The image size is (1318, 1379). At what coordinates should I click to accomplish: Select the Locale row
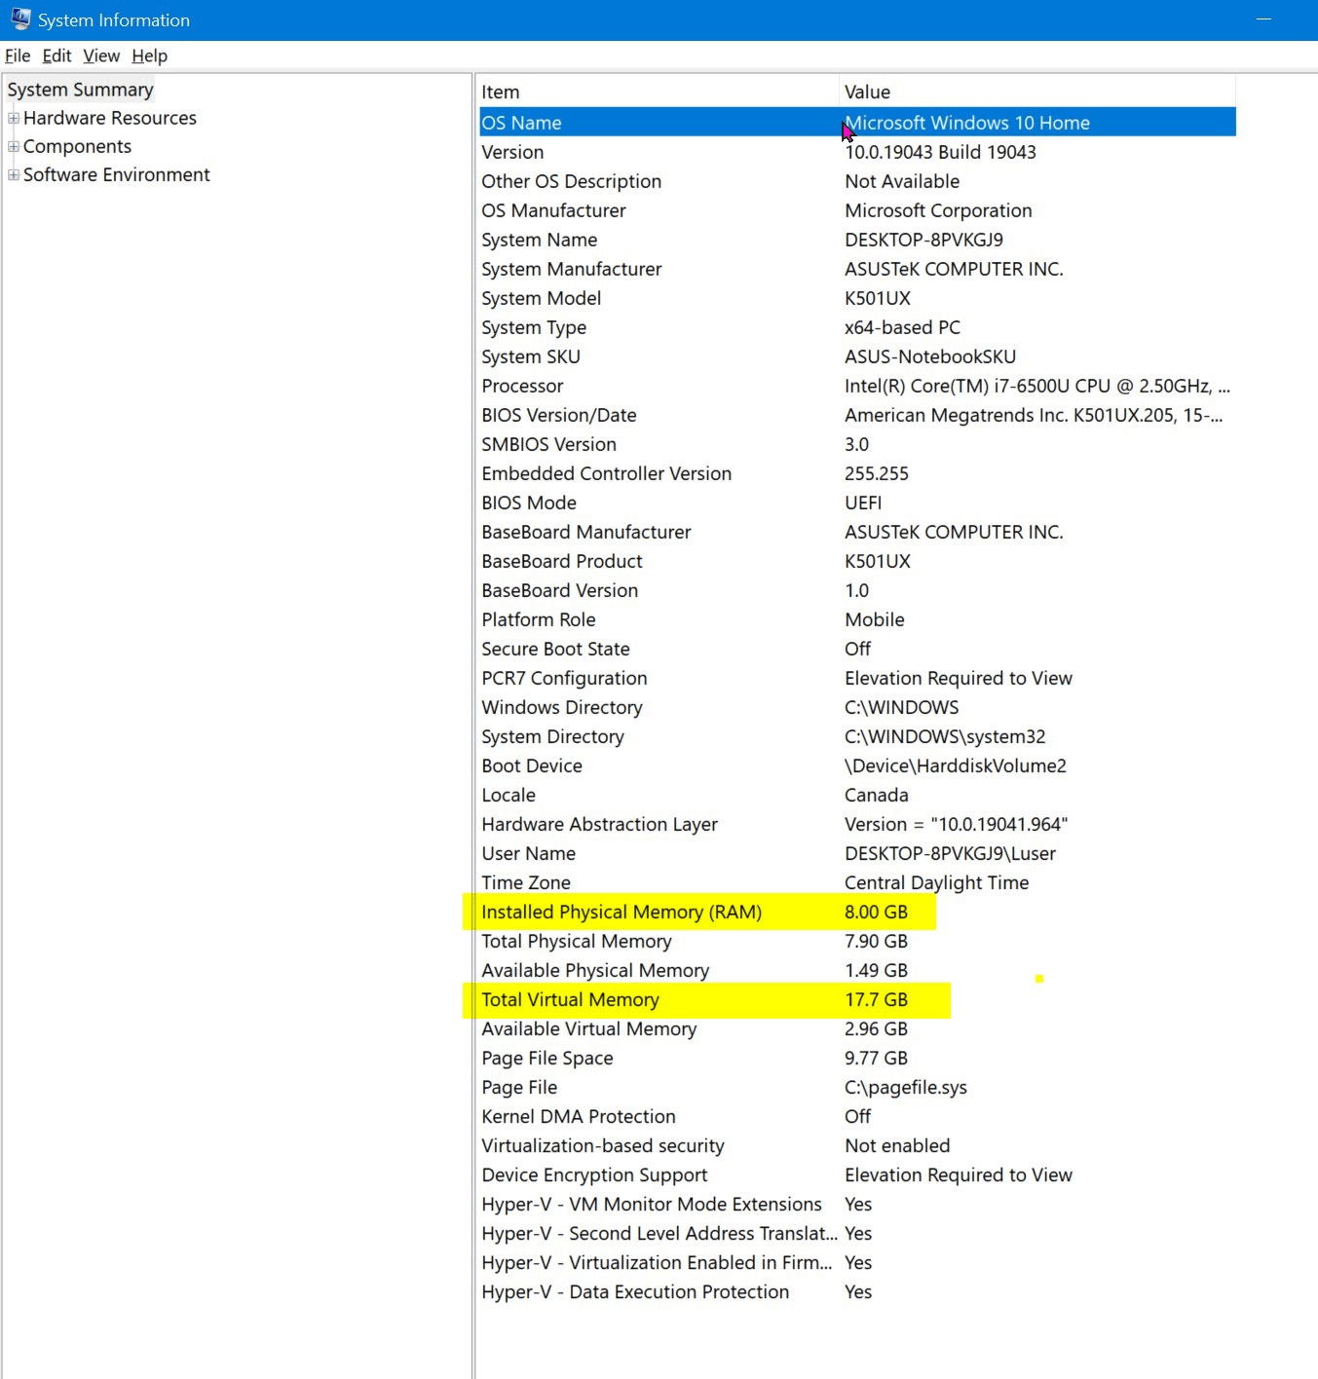(x=857, y=795)
